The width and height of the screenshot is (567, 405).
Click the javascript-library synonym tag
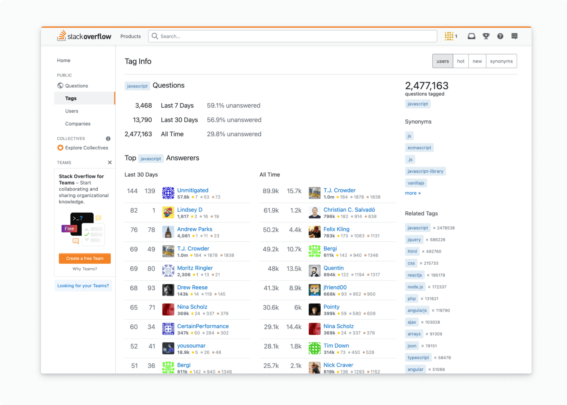pyautogui.click(x=425, y=171)
